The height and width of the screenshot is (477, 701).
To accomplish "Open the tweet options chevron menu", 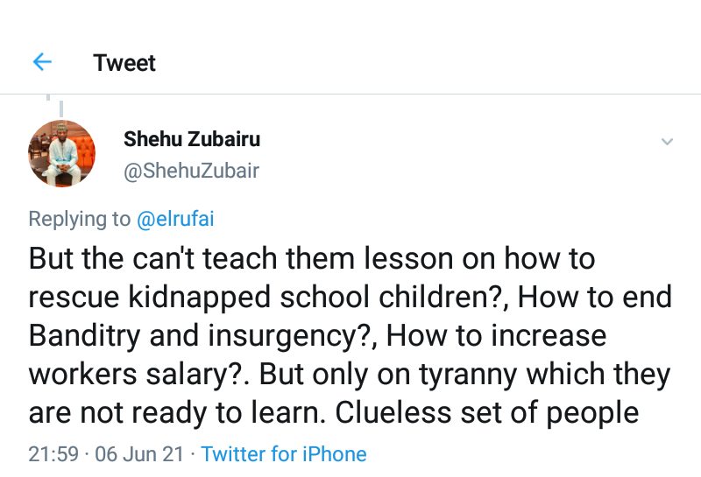I will [667, 141].
